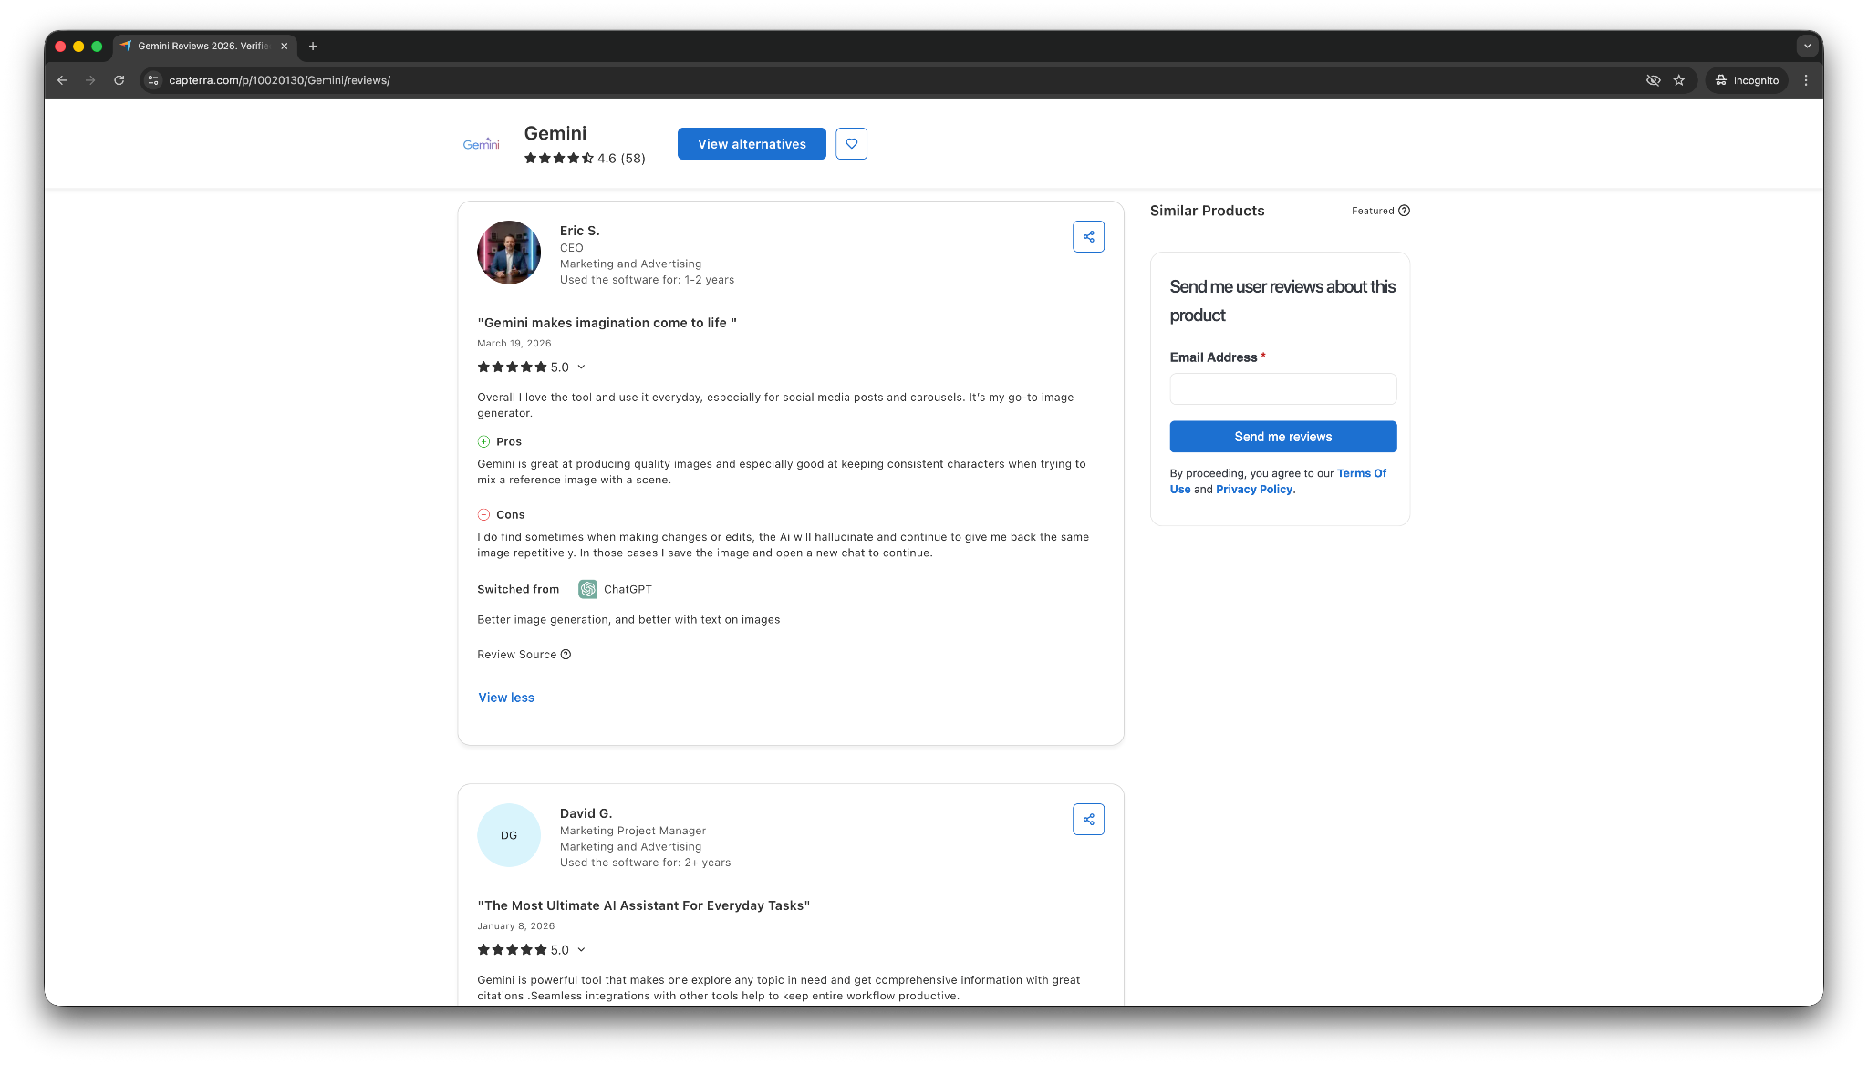This screenshot has height=1065, width=1868.
Task: Click the heart save-to-favorites icon
Action: [851, 144]
